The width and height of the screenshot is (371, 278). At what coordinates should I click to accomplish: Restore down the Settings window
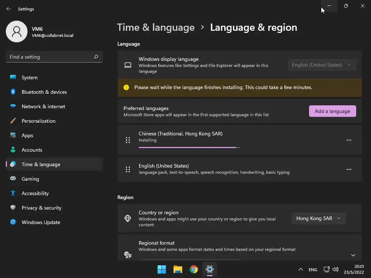346,6
